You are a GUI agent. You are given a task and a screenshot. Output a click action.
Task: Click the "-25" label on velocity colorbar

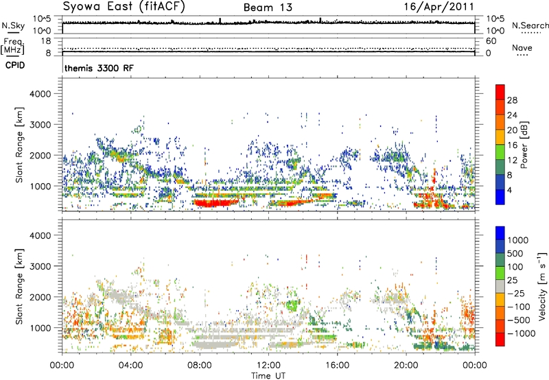pyautogui.click(x=515, y=294)
